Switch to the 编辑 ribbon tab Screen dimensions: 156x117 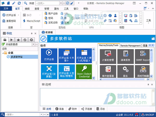[x=27, y=9]
